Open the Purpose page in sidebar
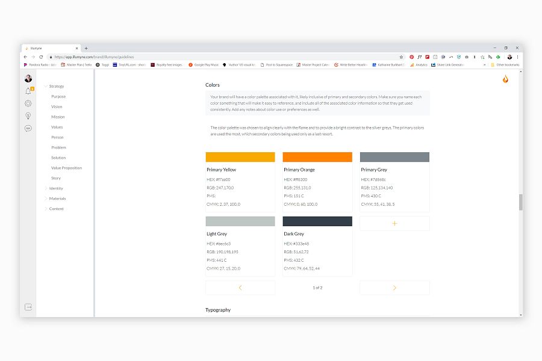The height and width of the screenshot is (361, 542). pos(58,96)
